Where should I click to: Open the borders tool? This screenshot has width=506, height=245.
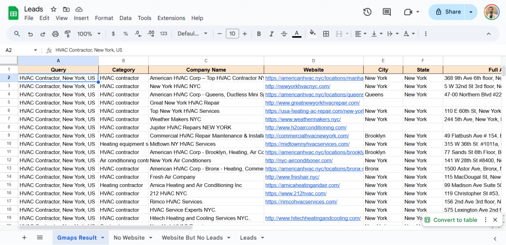point(326,34)
